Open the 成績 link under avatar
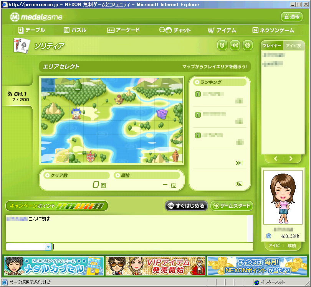Viewport: 311px width, 287px height. click(x=291, y=246)
